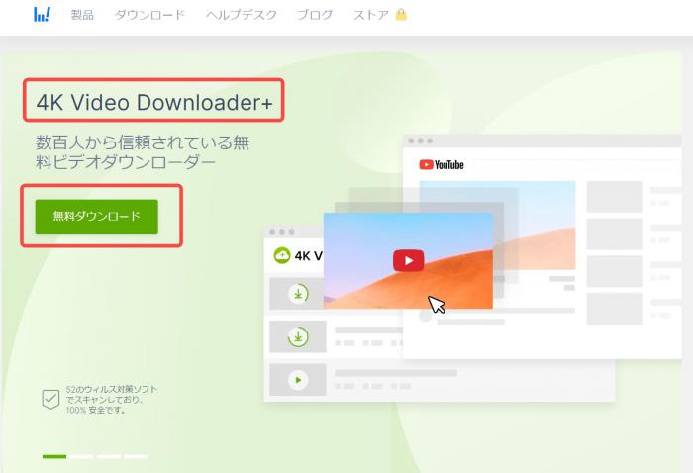Viewport: 693px width, 473px height.
Task: Click the 4K Download logo
Action: coord(42,15)
